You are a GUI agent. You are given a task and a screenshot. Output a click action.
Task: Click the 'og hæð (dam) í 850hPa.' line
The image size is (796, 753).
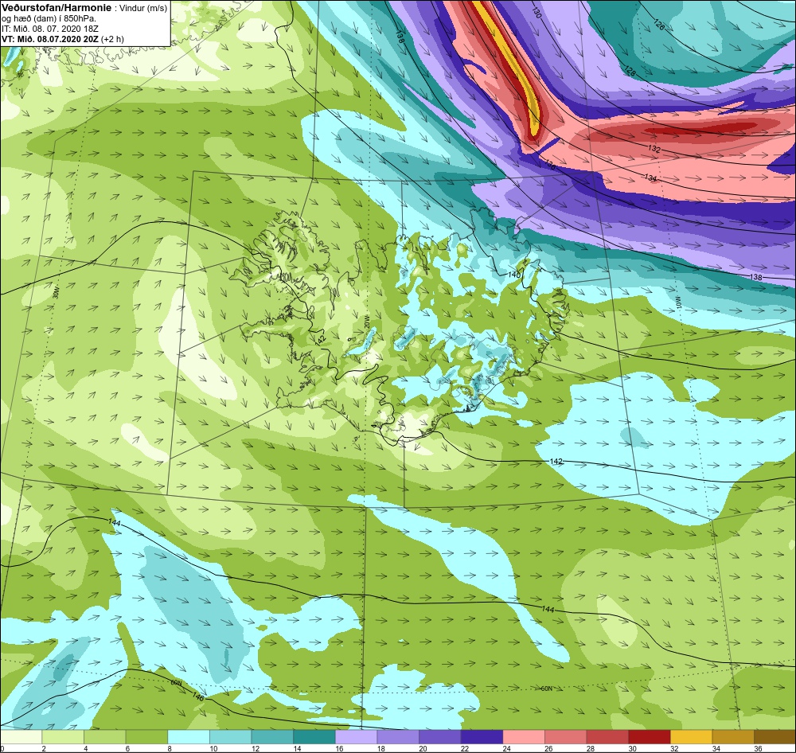tap(49, 18)
